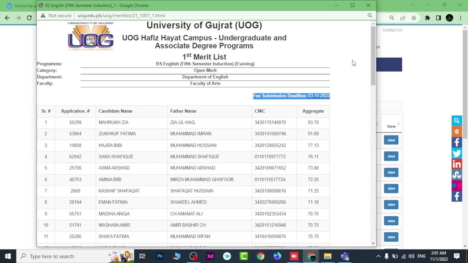The height and width of the screenshot is (263, 468).
Task: Open Camtasia from the taskbar
Action: 244,256
